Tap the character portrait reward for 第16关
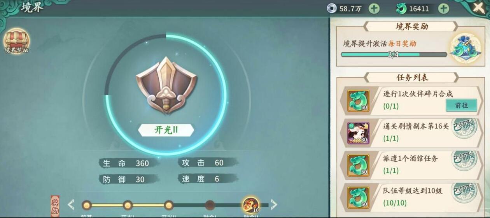 click(x=358, y=133)
